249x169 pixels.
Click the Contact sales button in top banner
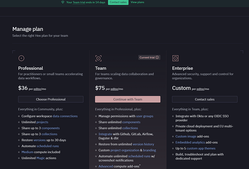click(x=118, y=2)
